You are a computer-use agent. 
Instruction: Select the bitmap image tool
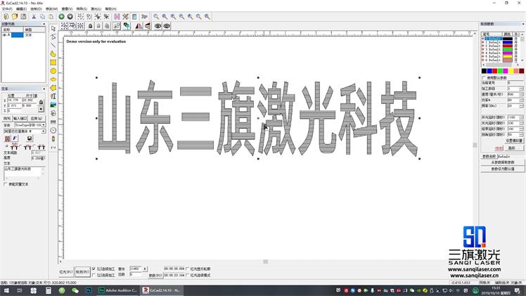[x=53, y=105]
